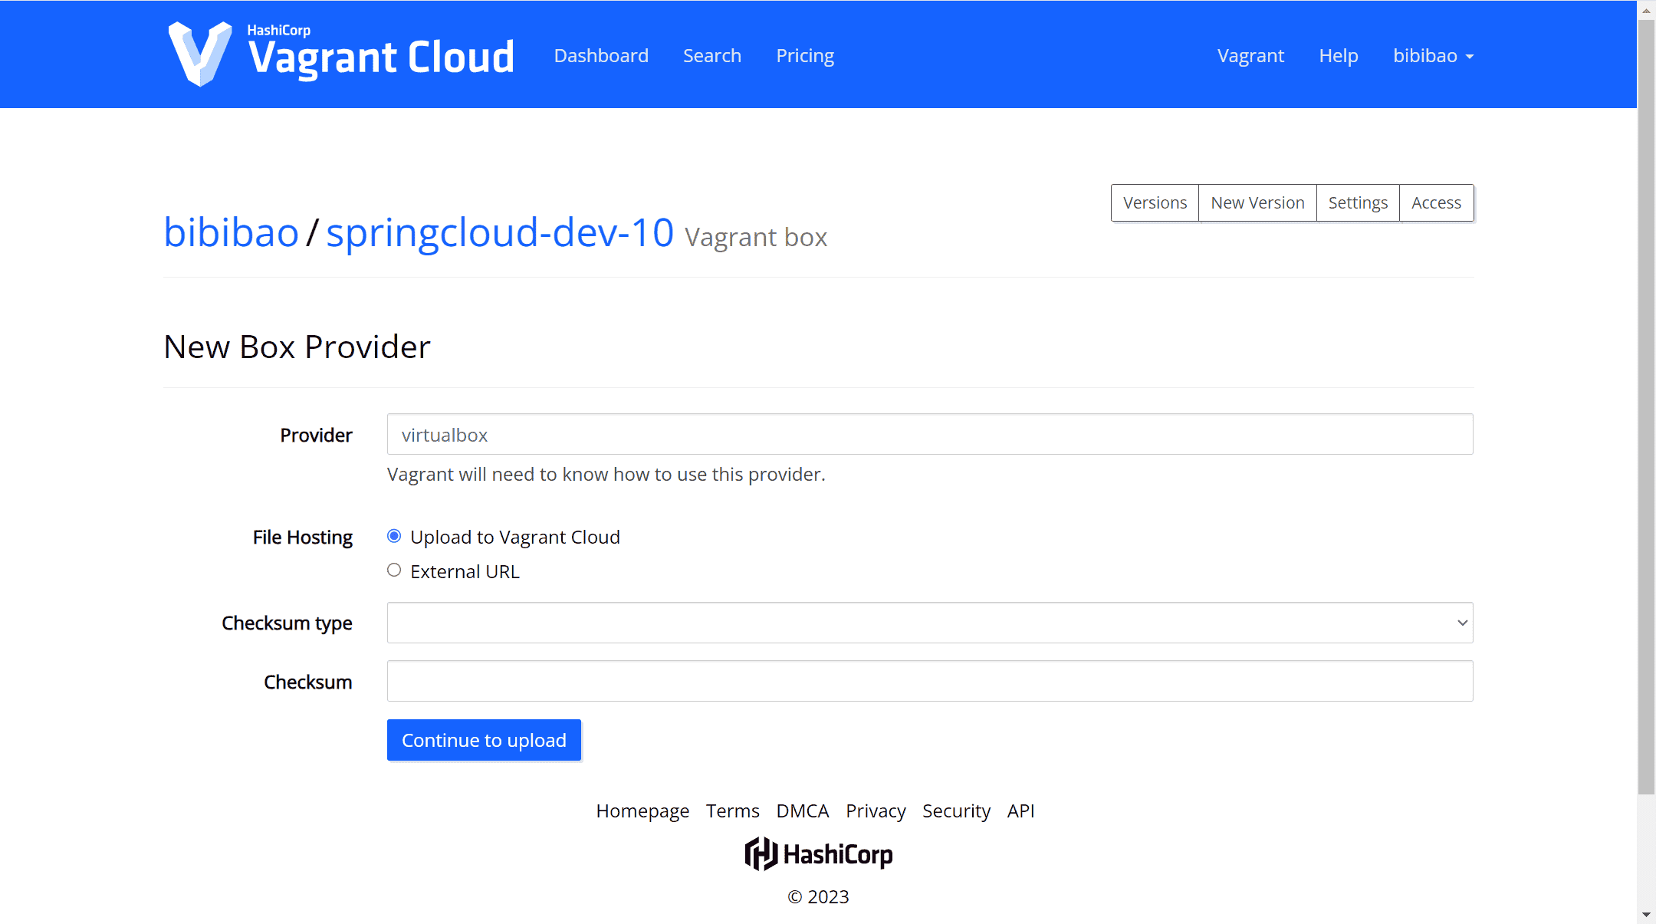1656x924 pixels.
Task: Click the File Hosting label
Action: coord(302,537)
